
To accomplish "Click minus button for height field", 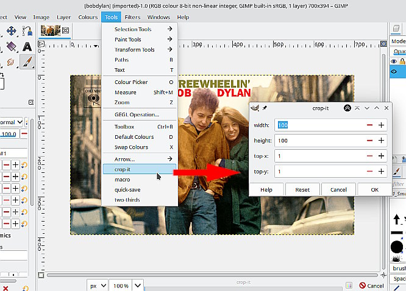I will (369, 141).
